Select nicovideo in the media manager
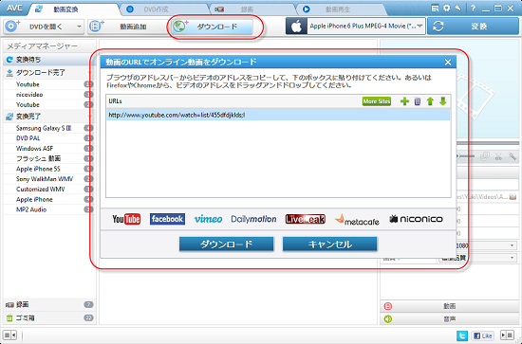Image resolution: width=522 pixels, height=344 pixels. click(29, 95)
